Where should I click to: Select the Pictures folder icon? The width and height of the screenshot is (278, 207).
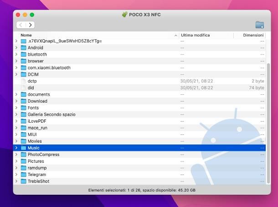coord(23,161)
